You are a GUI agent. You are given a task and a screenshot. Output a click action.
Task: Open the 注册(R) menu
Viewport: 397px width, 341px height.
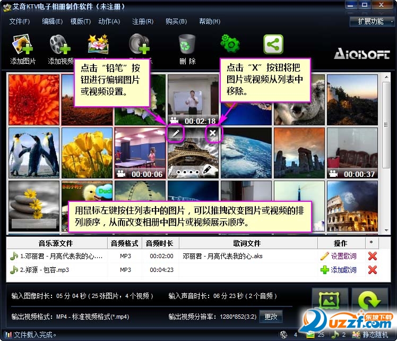pyautogui.click(x=143, y=22)
